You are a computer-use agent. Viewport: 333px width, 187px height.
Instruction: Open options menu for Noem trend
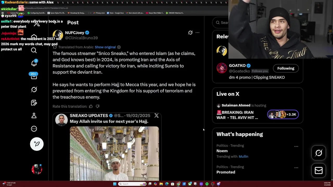pos(296,146)
